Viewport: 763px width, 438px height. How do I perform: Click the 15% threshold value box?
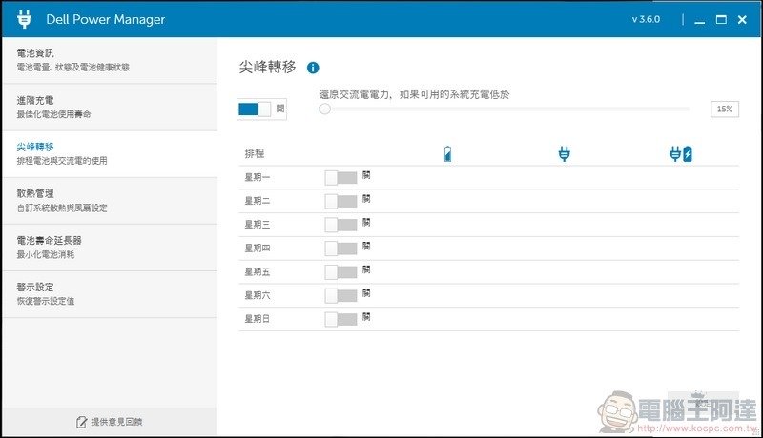coord(724,109)
